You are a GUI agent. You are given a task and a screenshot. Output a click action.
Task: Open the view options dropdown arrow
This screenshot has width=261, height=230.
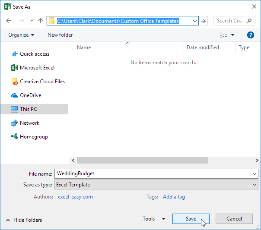pyautogui.click(x=233, y=35)
